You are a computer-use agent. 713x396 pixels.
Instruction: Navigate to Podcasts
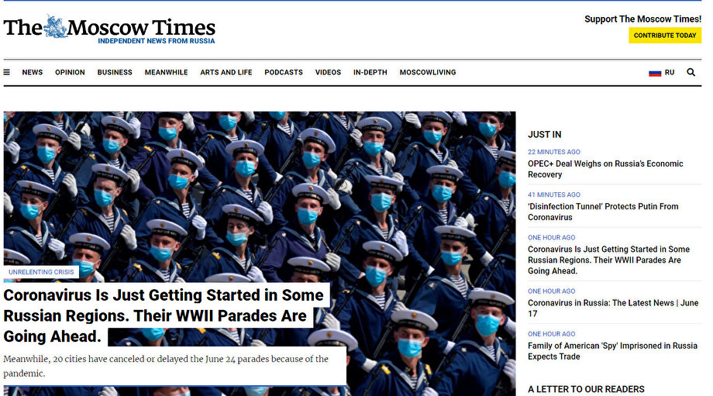(x=284, y=73)
